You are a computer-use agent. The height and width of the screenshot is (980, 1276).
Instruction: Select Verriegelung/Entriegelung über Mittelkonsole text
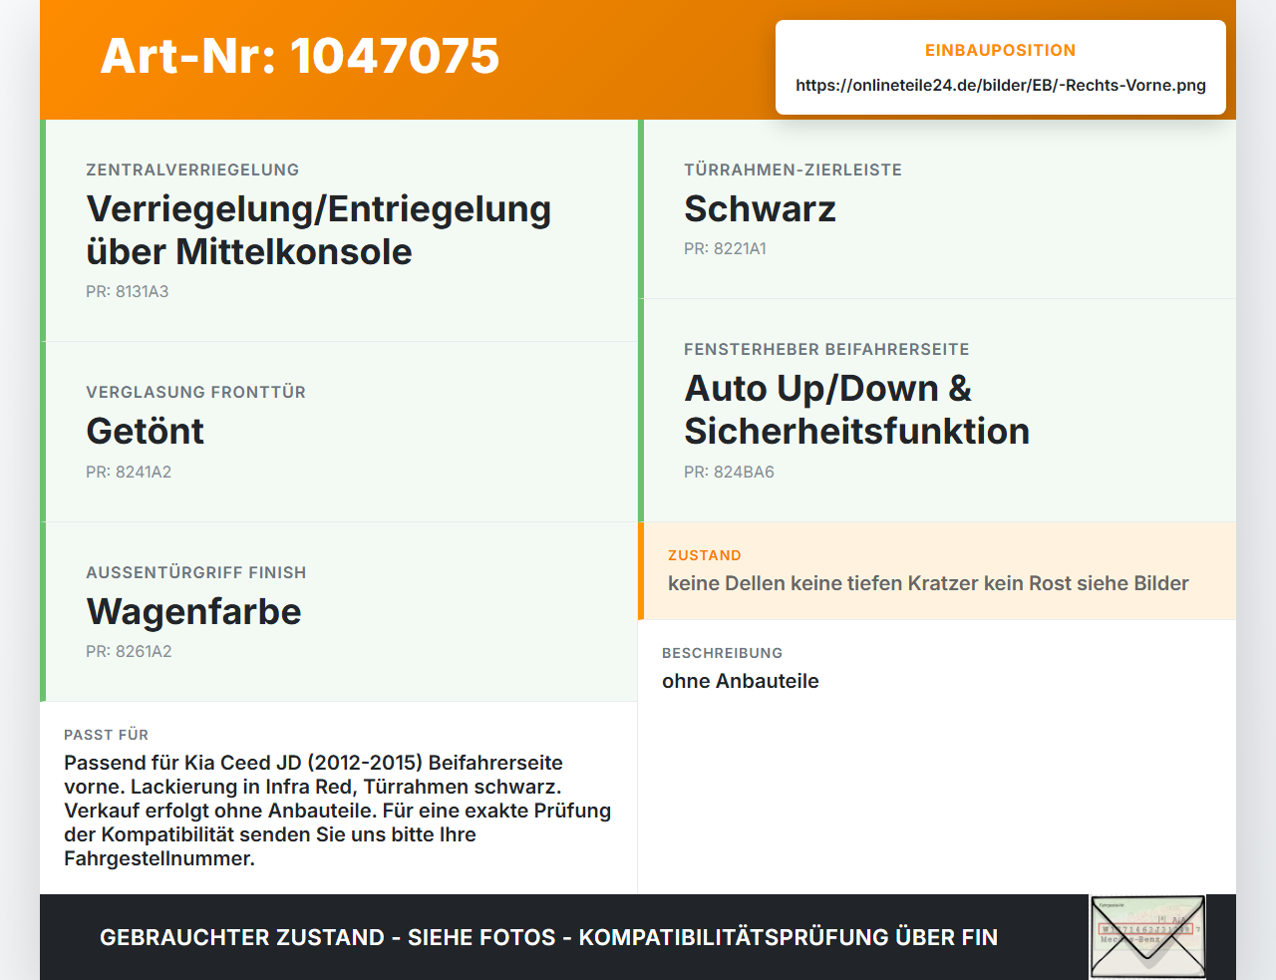319,230
